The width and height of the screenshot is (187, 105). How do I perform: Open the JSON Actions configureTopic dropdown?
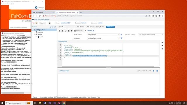pos(103,35)
